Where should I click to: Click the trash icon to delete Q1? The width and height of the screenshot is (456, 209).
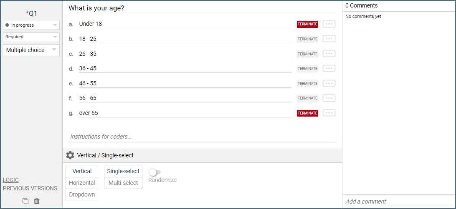point(37,201)
